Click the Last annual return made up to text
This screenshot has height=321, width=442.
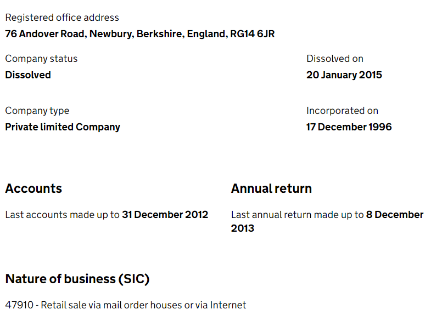pos(298,215)
